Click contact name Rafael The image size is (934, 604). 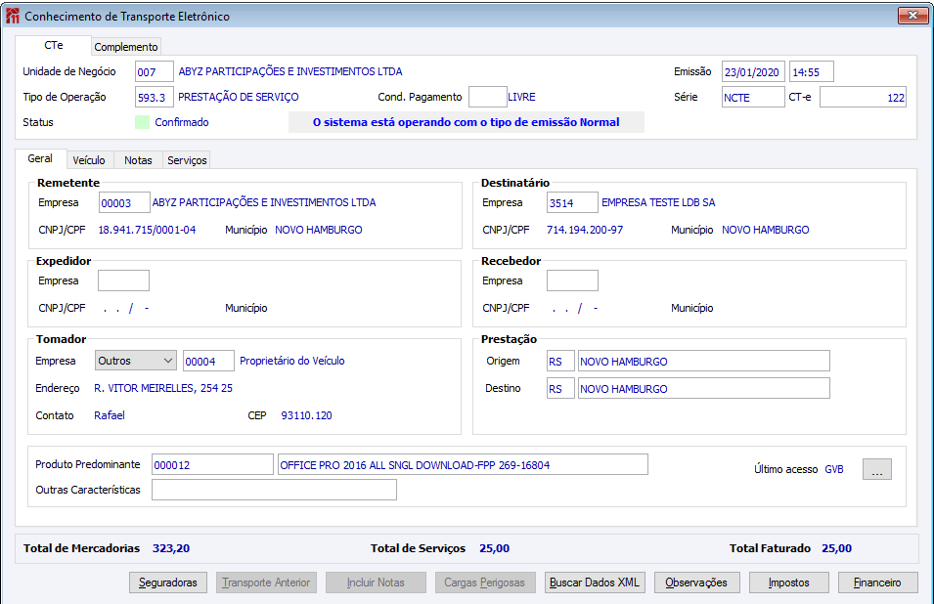pyautogui.click(x=110, y=415)
